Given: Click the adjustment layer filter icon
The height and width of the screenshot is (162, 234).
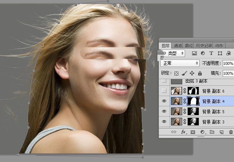Looking at the screenshot, I should (203, 54).
